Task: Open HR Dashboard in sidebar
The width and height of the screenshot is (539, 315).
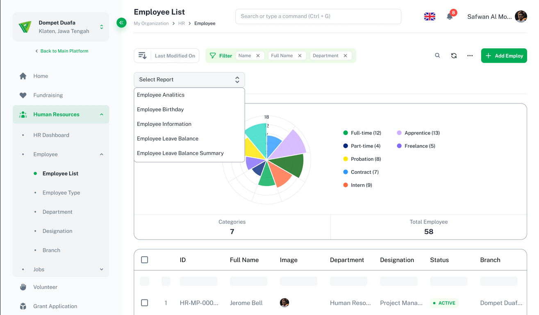Action: (51, 135)
